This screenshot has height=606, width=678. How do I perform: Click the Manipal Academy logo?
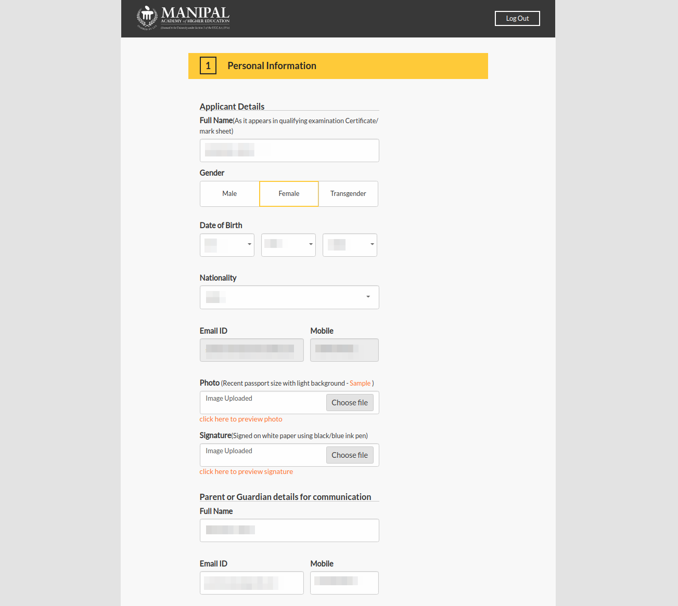pyautogui.click(x=183, y=18)
